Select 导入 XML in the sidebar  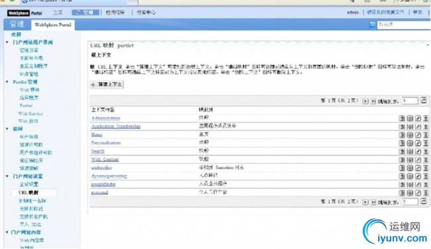[31, 224]
